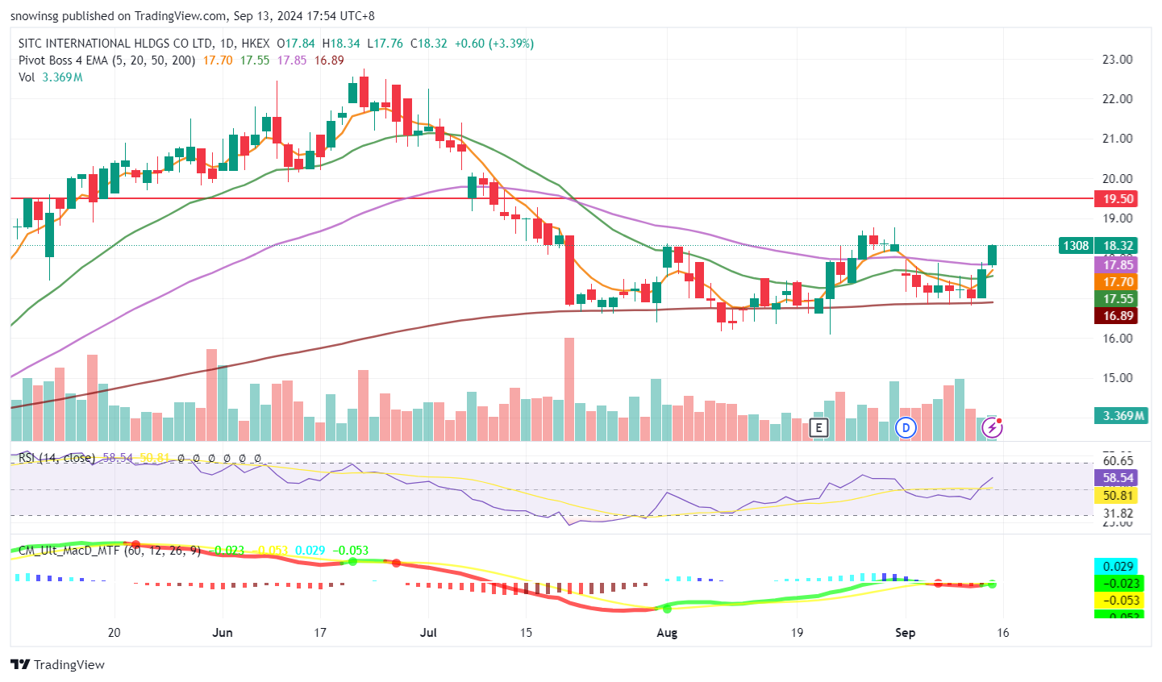Screen dimensions: 1162x682
Task: Click the Jul label on the time axis
Action: 428,633
